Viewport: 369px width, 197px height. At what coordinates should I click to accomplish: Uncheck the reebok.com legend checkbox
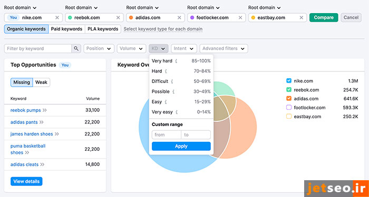point(289,90)
